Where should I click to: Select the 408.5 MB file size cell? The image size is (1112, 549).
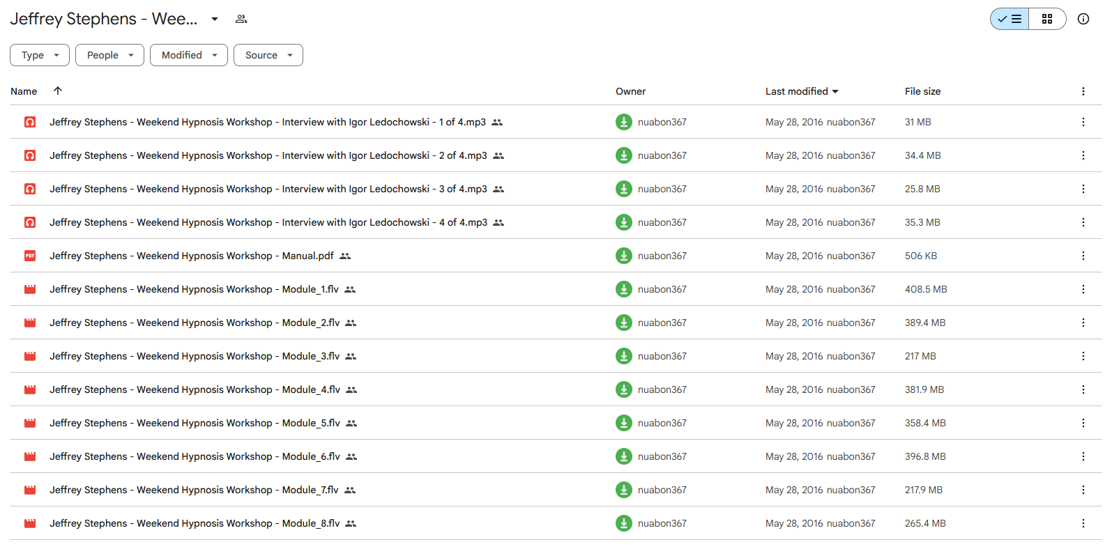926,289
